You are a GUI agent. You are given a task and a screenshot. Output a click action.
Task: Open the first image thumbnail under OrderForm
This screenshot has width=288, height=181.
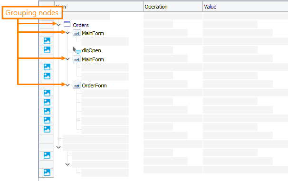pyautogui.click(x=47, y=93)
